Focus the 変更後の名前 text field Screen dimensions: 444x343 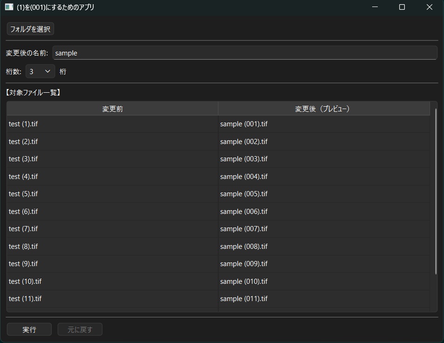coord(245,53)
